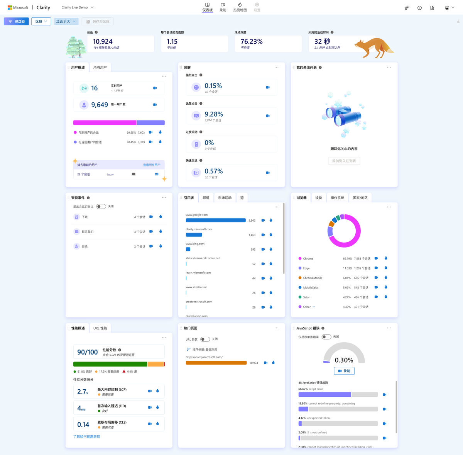Click 了解如何提高表现 link
Image resolution: width=463 pixels, height=455 pixels.
pos(87,436)
